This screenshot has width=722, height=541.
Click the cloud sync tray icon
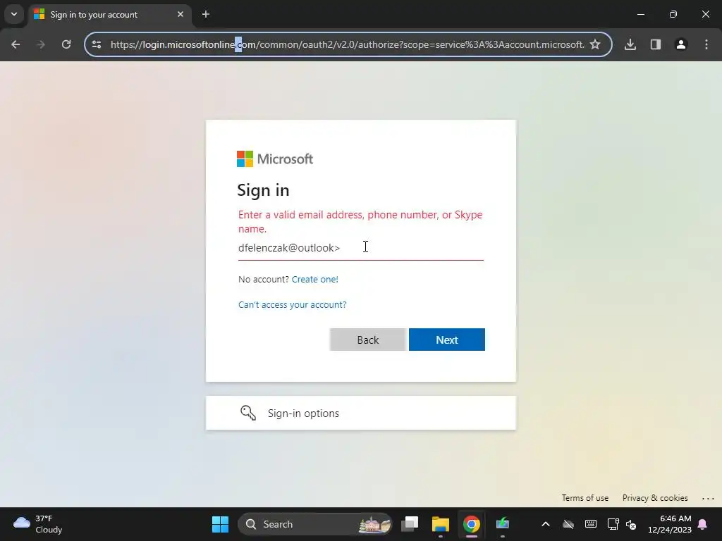tap(568, 524)
